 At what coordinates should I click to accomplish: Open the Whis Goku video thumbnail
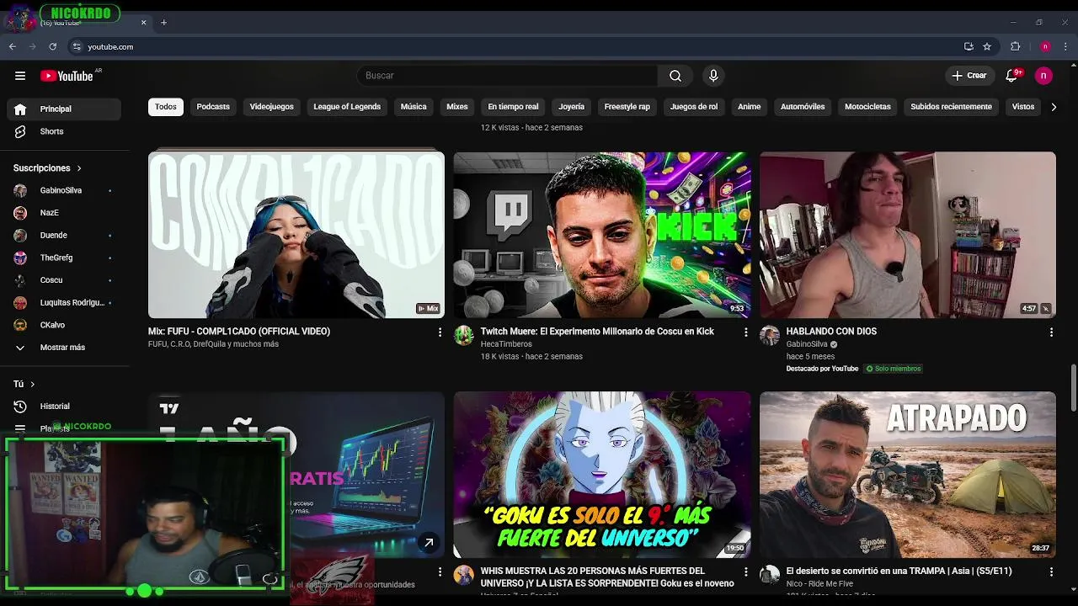point(602,475)
